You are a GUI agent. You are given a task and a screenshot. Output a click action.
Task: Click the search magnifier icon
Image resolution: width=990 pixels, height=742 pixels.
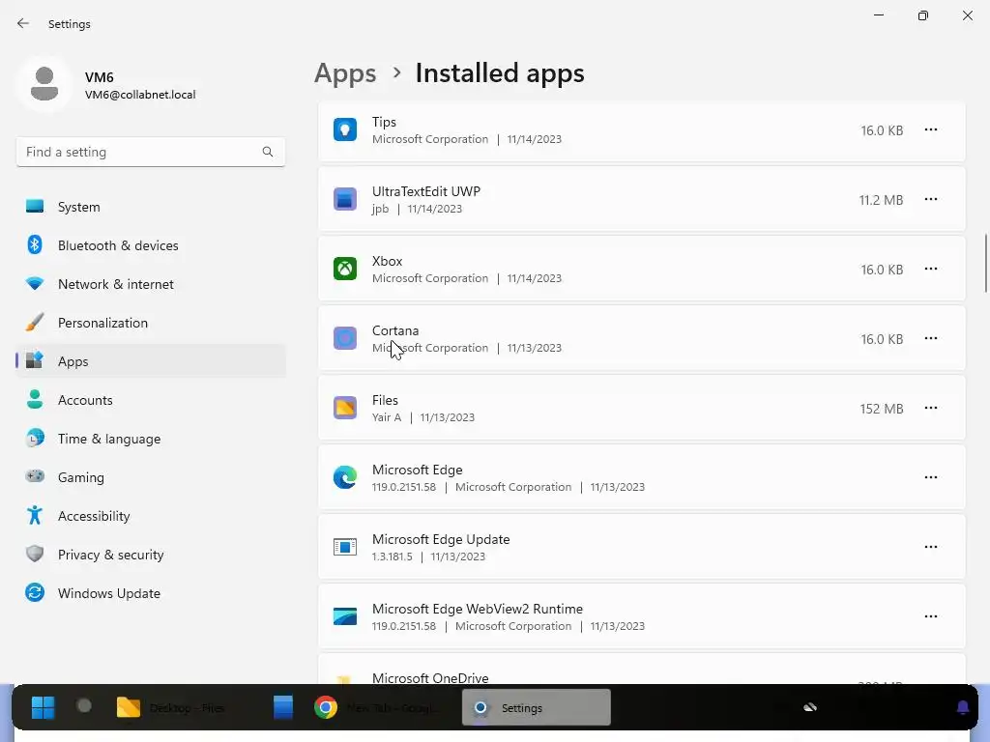(x=268, y=152)
